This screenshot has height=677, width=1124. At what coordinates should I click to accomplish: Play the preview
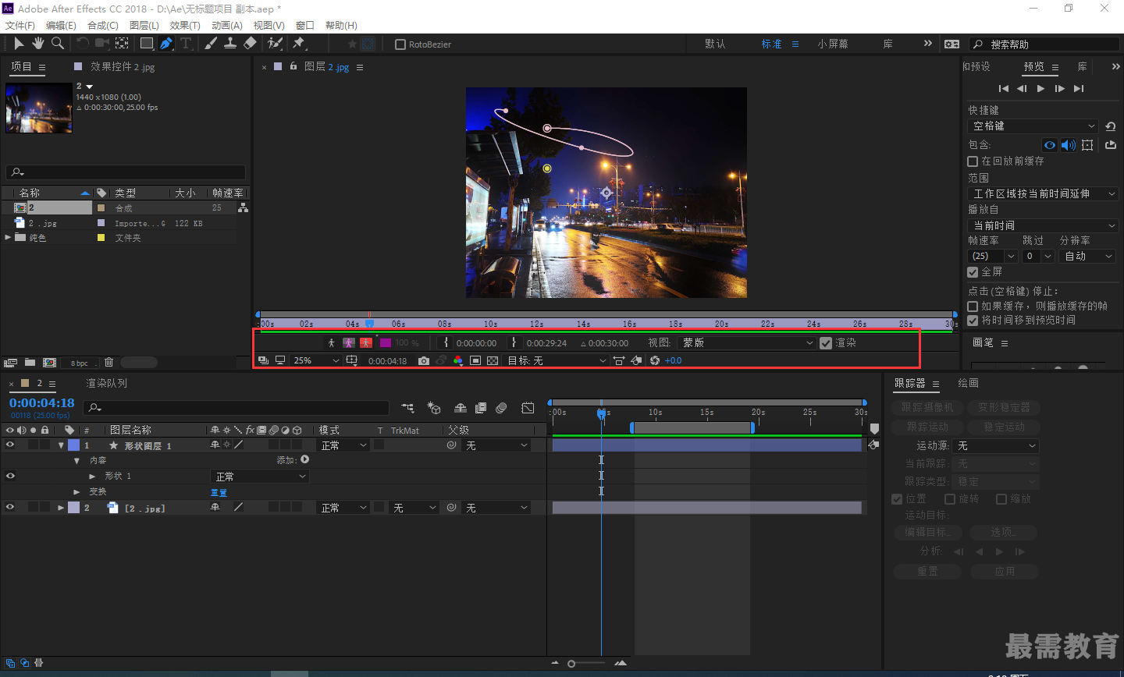pyautogui.click(x=1040, y=89)
